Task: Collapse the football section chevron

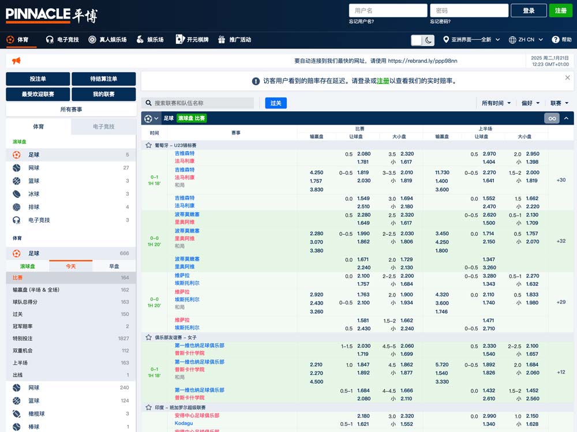Action: point(566,118)
